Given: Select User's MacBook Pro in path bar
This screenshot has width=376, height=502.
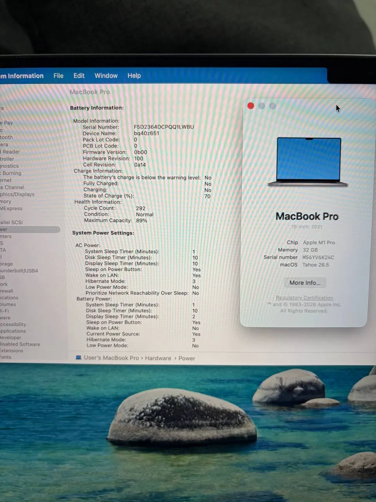Looking at the screenshot, I should [111, 358].
